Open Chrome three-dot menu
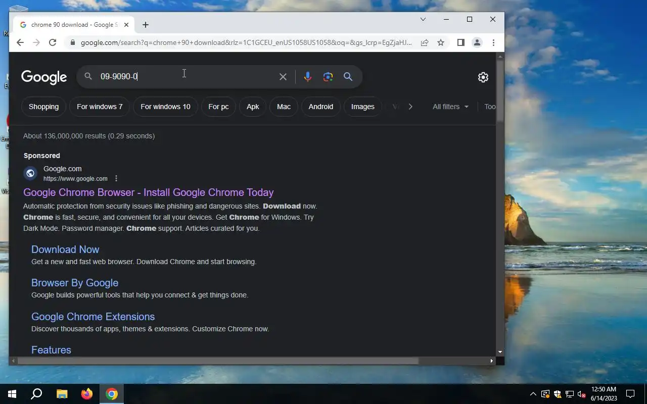The image size is (647, 404). pyautogui.click(x=493, y=42)
